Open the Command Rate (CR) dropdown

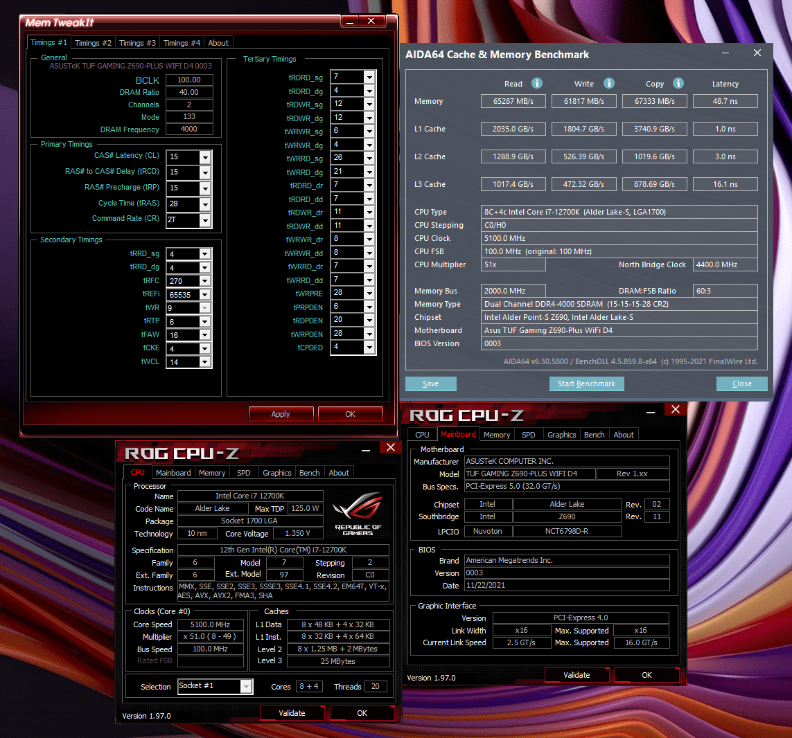click(205, 220)
